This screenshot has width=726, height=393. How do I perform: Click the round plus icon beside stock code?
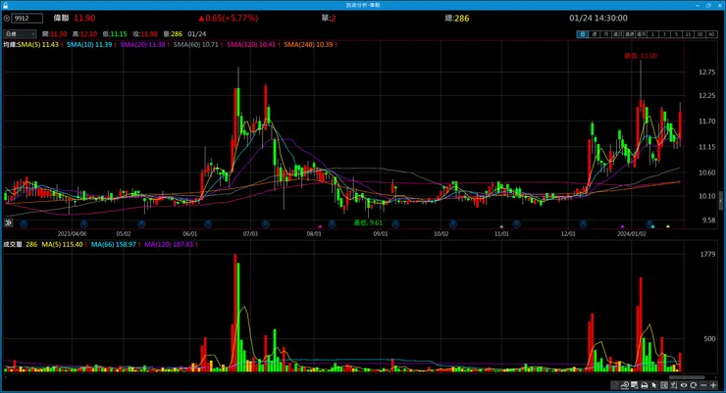tap(7, 19)
